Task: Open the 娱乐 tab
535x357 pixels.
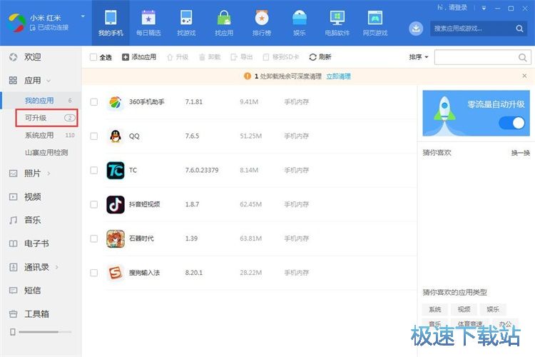Action: pos(299,23)
